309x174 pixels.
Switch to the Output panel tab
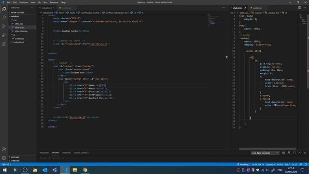coord(56,153)
